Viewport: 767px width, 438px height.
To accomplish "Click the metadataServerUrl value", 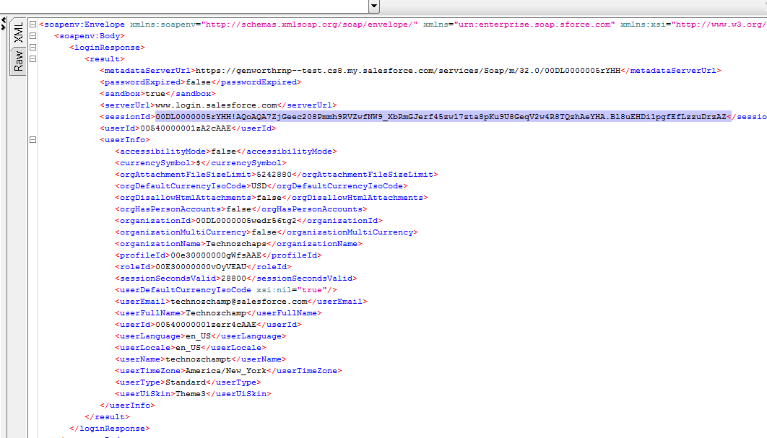I will (x=408, y=71).
